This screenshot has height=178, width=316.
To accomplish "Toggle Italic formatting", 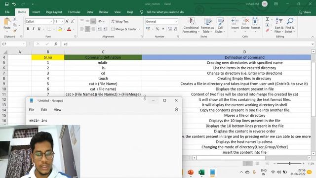I will tap(33, 29).
